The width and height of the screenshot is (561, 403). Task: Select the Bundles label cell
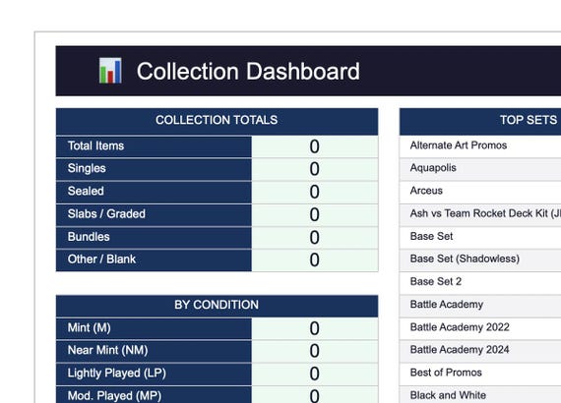154,238
